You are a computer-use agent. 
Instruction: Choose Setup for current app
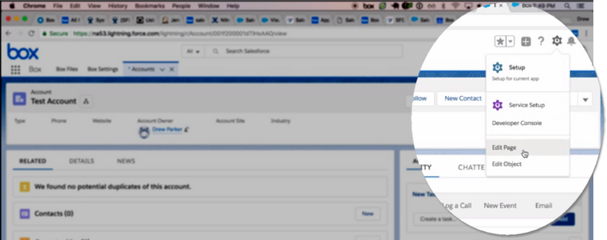(527, 72)
